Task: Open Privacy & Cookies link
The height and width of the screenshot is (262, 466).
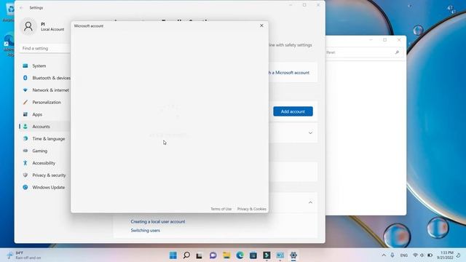Action: point(252,209)
